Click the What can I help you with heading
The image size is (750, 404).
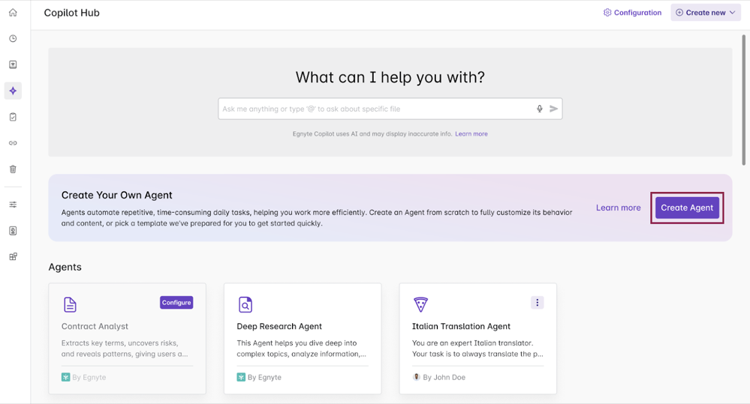(390, 77)
